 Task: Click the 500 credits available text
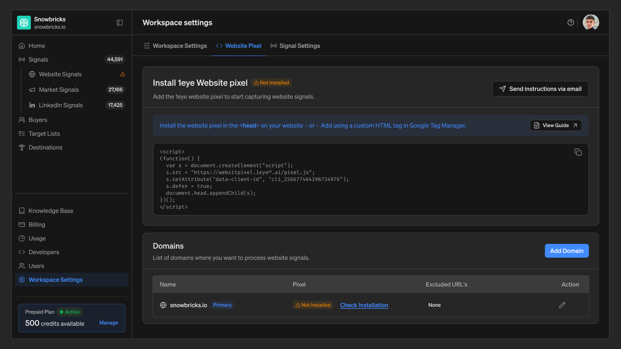55,323
